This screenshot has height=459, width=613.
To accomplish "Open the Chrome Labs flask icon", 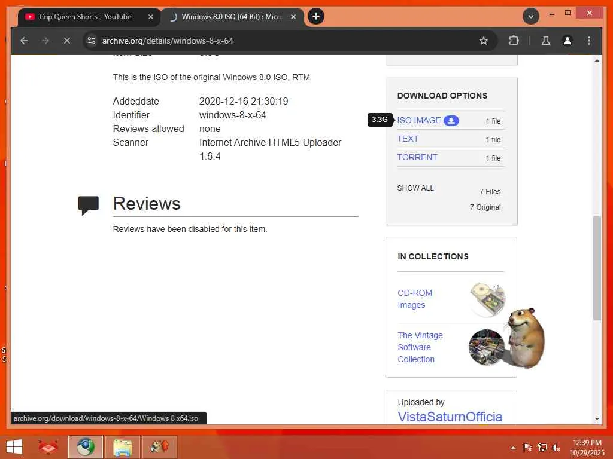I will (x=546, y=41).
